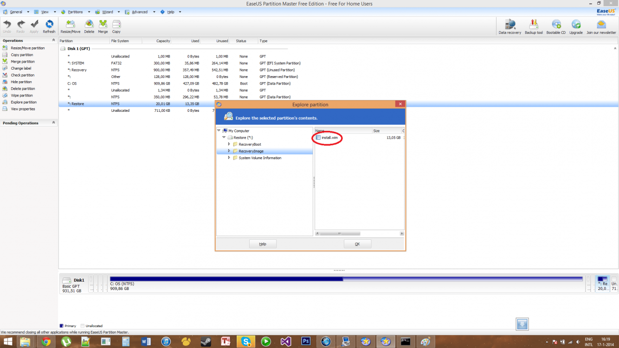Click the blue download arrow button

(x=522, y=324)
